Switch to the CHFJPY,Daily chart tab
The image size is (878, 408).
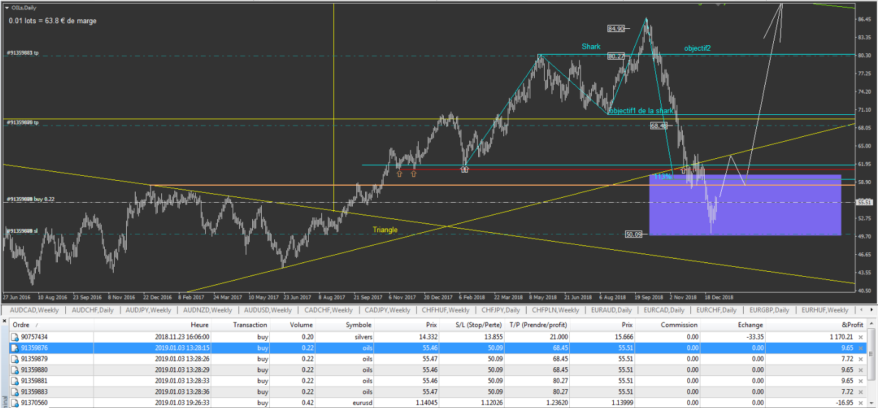(x=501, y=310)
